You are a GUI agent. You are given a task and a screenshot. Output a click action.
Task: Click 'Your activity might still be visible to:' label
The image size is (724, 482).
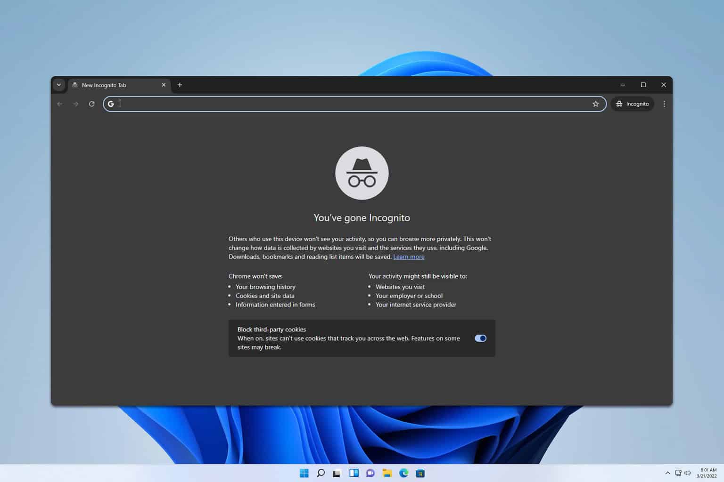click(418, 276)
